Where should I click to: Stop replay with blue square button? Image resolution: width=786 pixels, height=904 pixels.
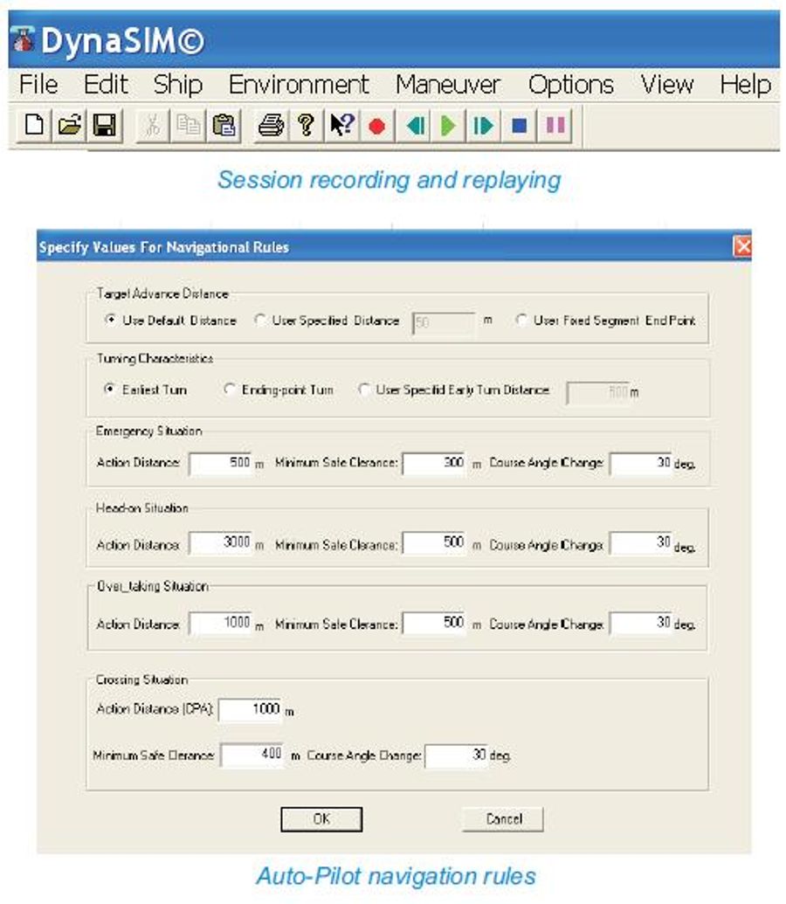click(x=519, y=126)
